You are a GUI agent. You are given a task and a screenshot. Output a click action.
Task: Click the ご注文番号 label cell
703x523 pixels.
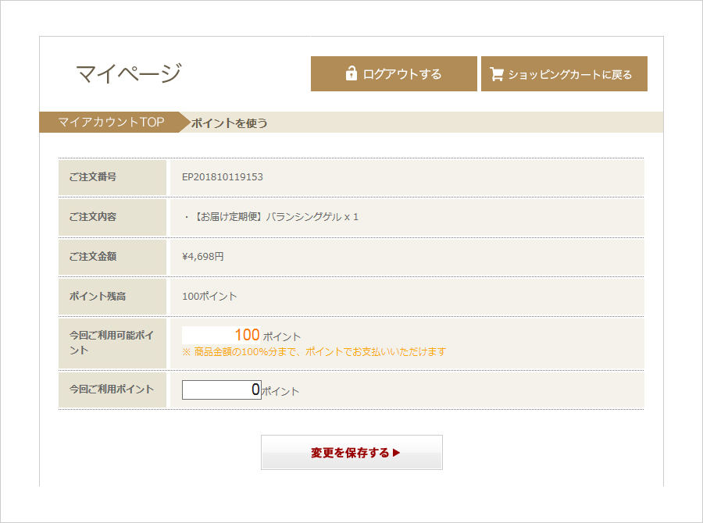(112, 177)
